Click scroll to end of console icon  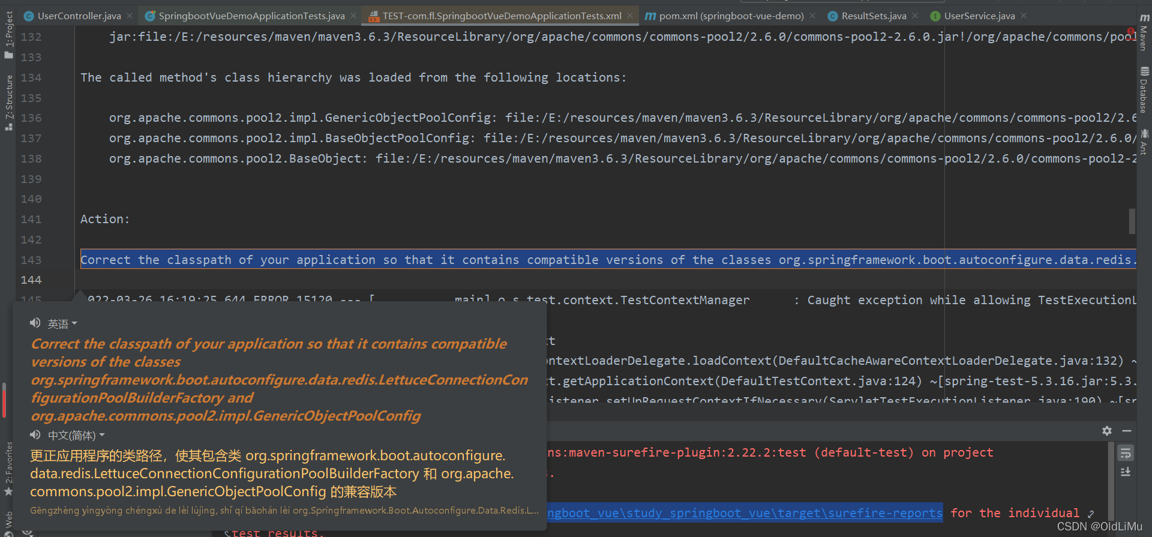click(x=1126, y=472)
